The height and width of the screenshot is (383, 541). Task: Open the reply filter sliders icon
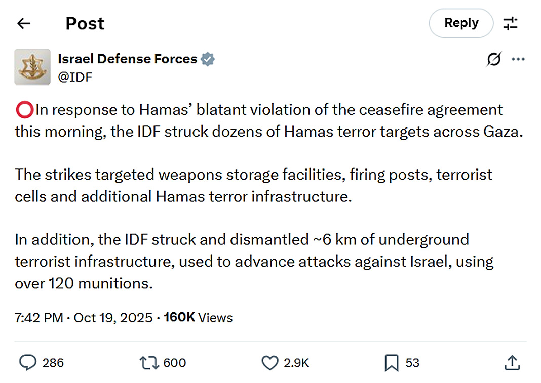point(510,23)
